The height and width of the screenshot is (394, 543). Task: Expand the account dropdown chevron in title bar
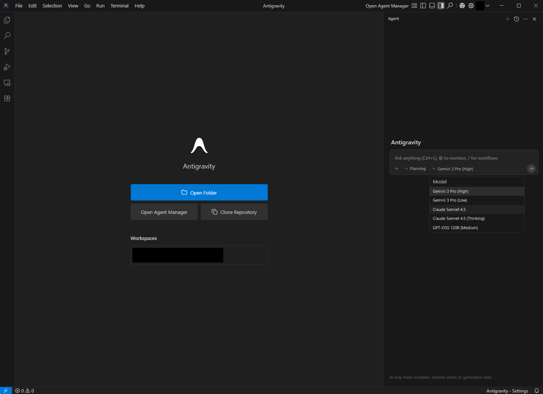[x=488, y=6]
